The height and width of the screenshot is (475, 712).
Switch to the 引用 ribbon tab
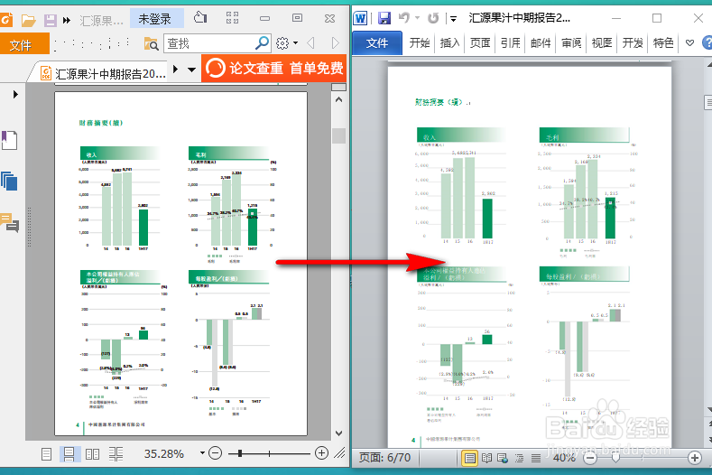[511, 43]
